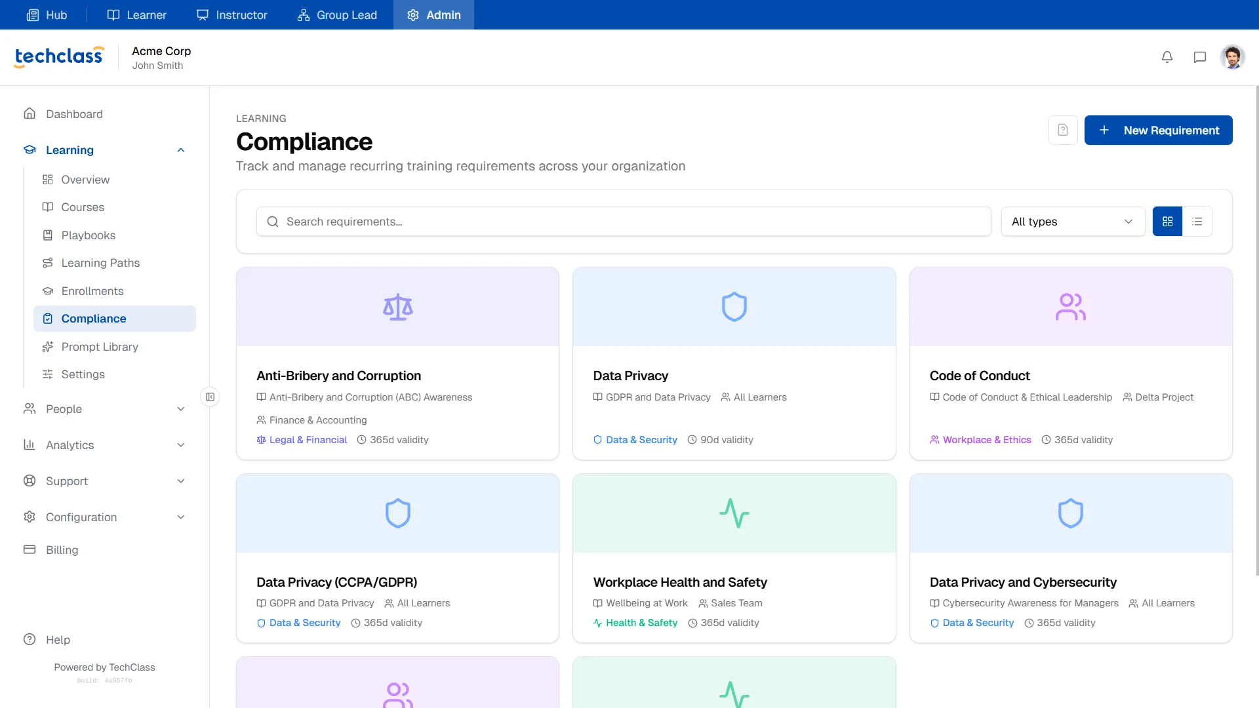Open the messages chat icon
1259x708 pixels.
tap(1200, 57)
